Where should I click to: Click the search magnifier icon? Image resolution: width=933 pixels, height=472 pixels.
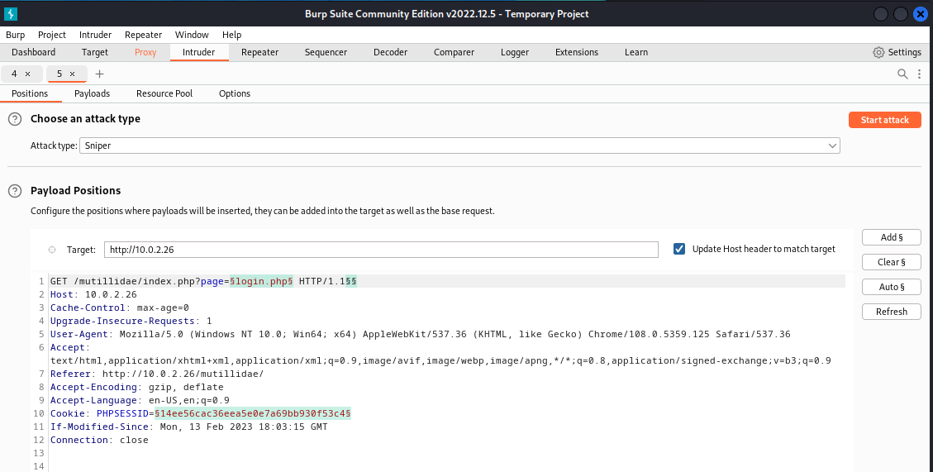tap(902, 74)
